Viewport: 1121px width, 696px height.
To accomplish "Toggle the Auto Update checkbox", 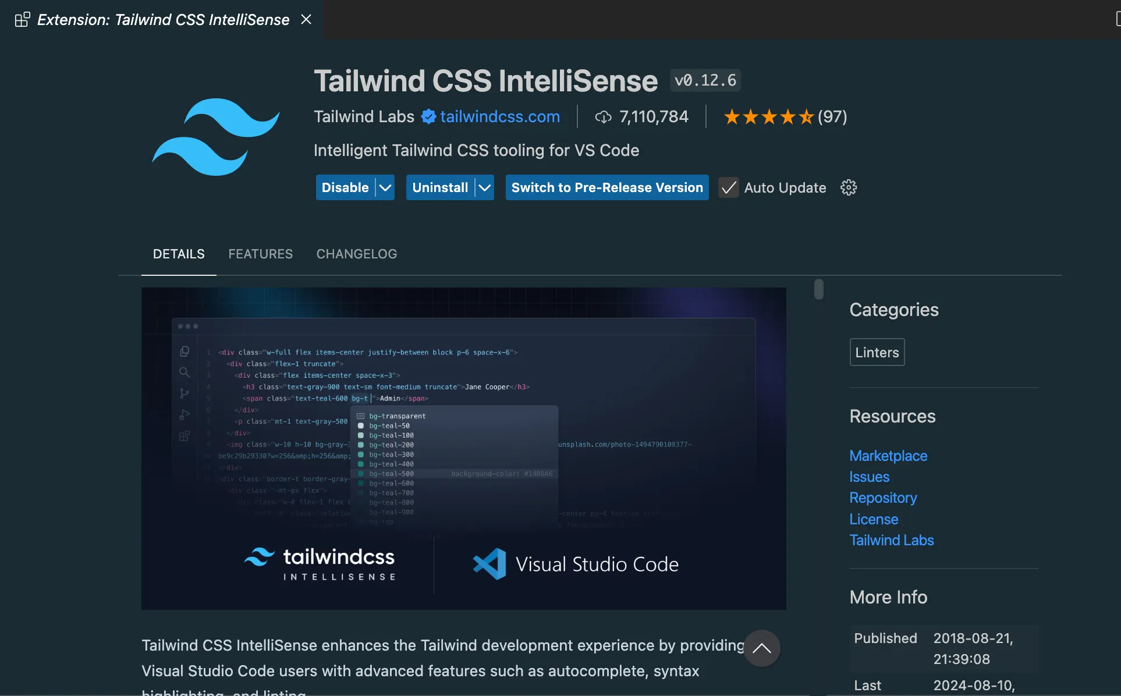I will [x=728, y=187].
